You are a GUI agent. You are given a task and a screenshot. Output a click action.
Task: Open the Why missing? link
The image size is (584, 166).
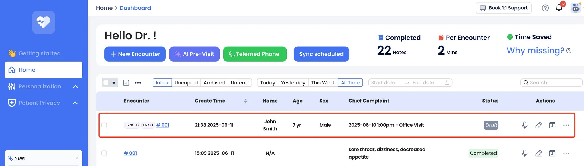pos(536,51)
